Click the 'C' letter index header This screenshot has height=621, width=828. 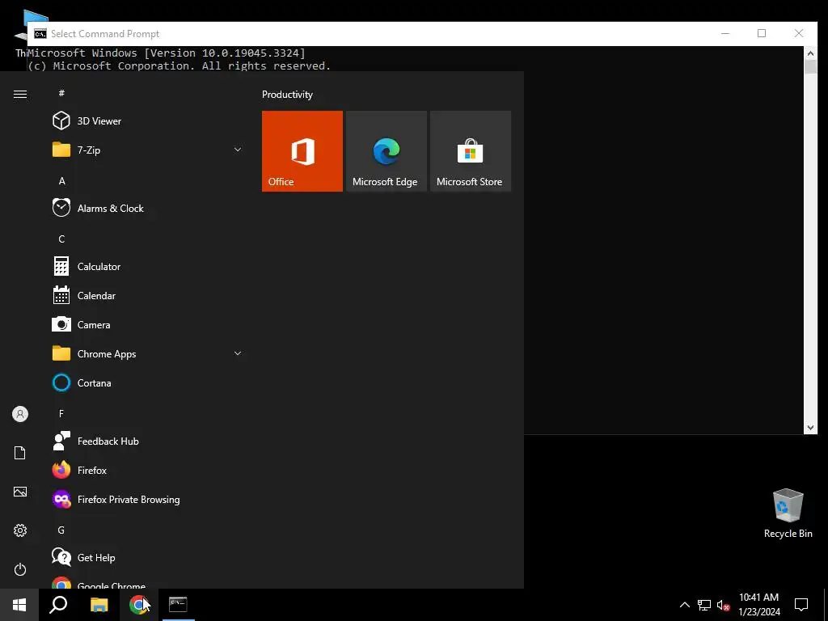tap(61, 239)
